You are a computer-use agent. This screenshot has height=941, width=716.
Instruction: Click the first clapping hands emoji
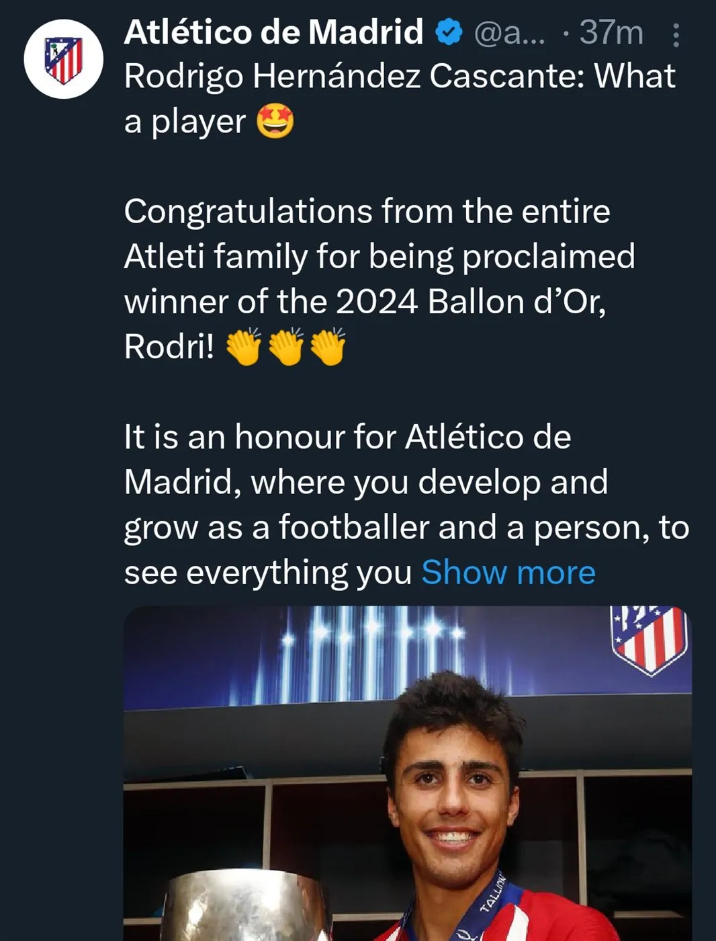pos(243,347)
